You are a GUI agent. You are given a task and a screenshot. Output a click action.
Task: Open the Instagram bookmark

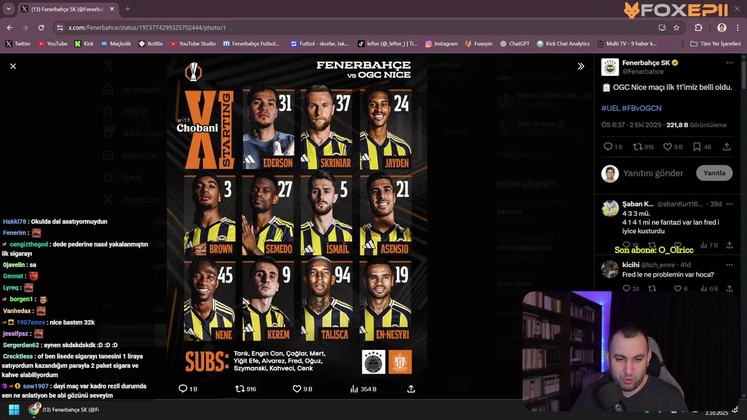coord(441,44)
